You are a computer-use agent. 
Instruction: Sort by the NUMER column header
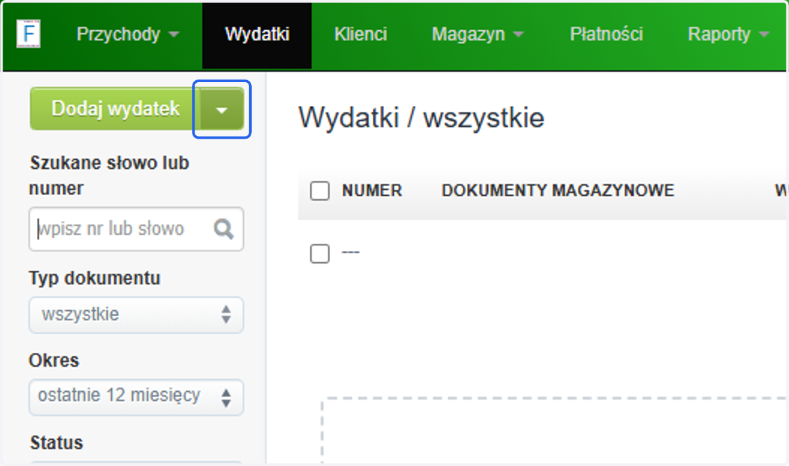pyautogui.click(x=371, y=191)
